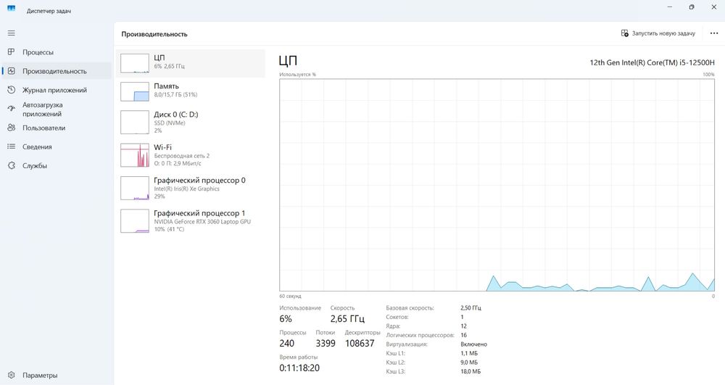725x385 pixels.
Task: Click the 60 секунд graph axis label
Action: click(290, 297)
